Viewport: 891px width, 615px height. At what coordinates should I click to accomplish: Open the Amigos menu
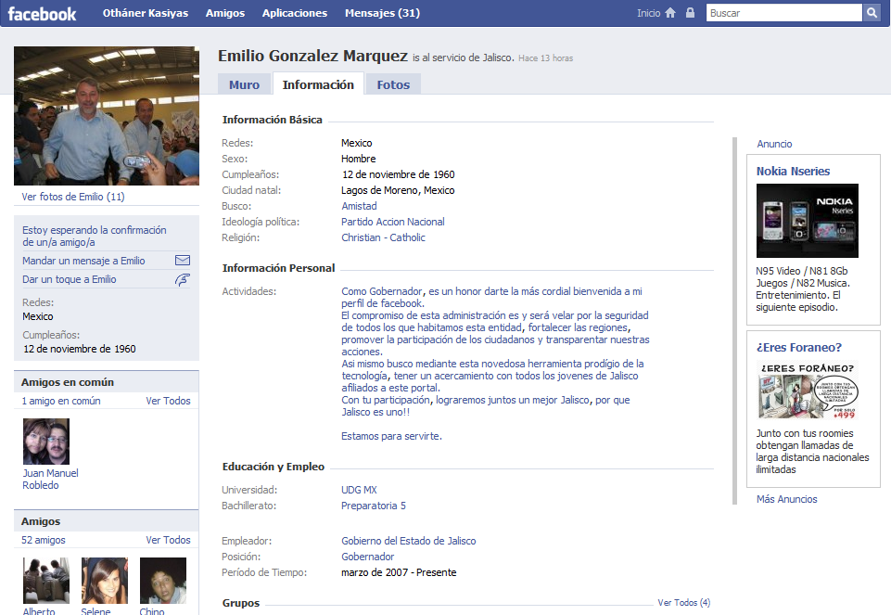[225, 13]
